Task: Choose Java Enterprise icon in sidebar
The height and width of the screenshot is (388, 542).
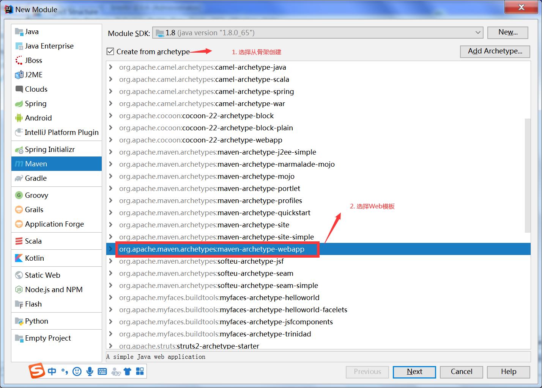Action: 19,46
